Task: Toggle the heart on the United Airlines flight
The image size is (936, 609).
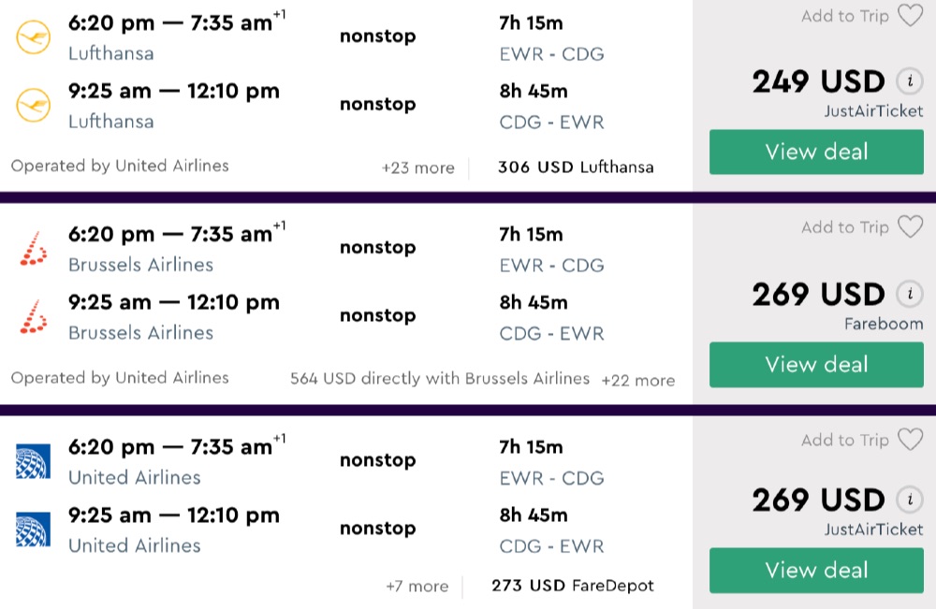Action: pos(910,440)
